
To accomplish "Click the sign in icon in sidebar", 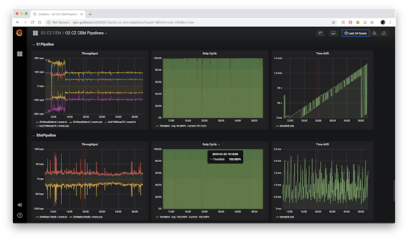I will [20, 205].
